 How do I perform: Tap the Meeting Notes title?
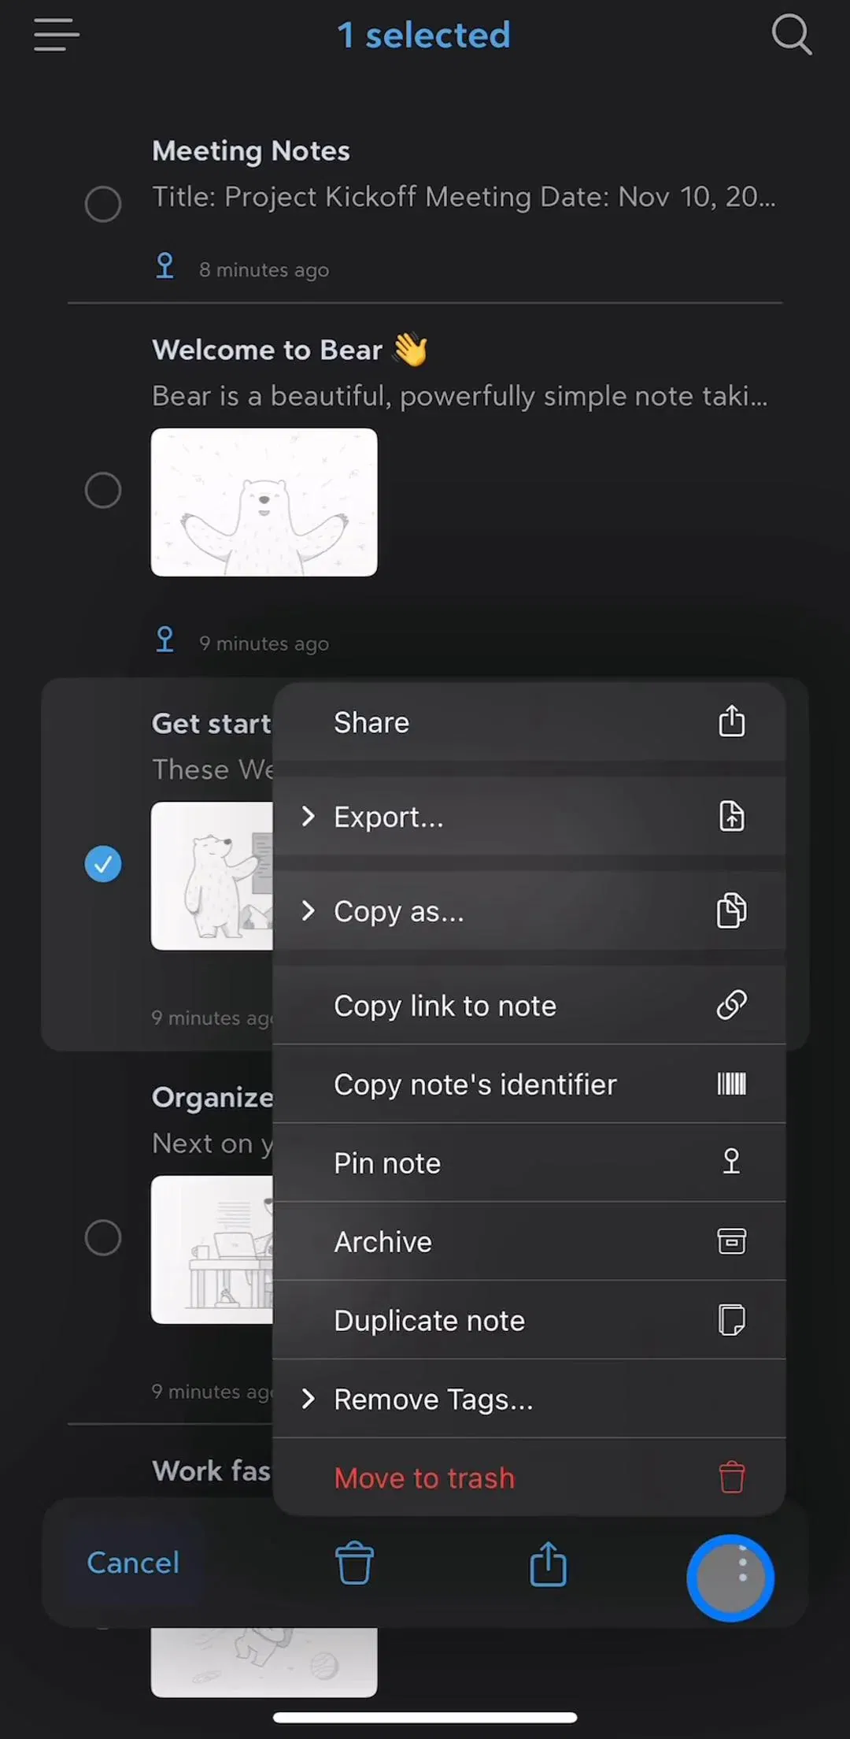tap(251, 151)
